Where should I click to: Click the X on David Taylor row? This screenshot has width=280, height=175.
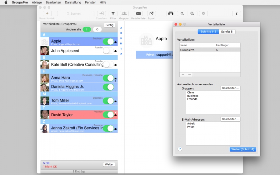tap(116, 112)
